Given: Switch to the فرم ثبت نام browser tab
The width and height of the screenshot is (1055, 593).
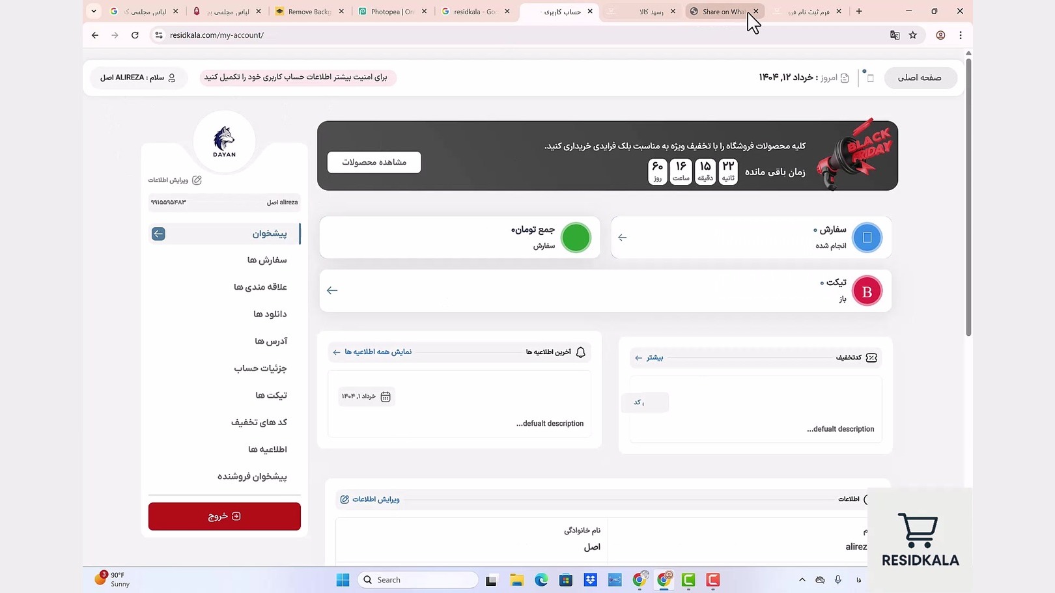Looking at the screenshot, I should [x=806, y=12].
